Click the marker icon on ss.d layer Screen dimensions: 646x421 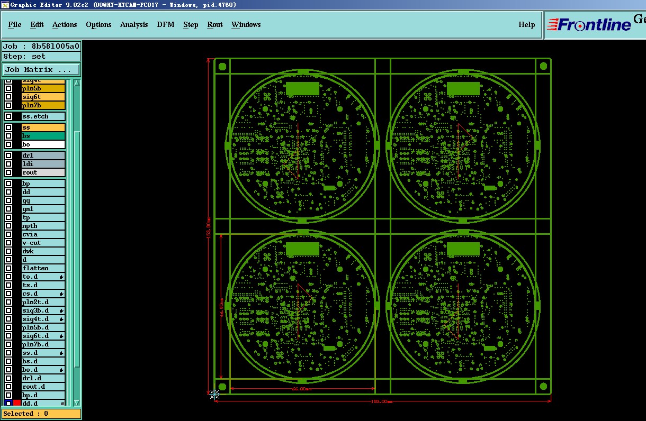click(x=61, y=353)
